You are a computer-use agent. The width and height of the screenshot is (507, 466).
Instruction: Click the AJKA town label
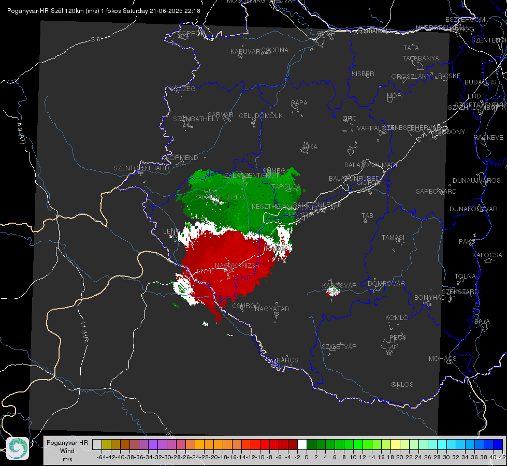[x=310, y=147]
